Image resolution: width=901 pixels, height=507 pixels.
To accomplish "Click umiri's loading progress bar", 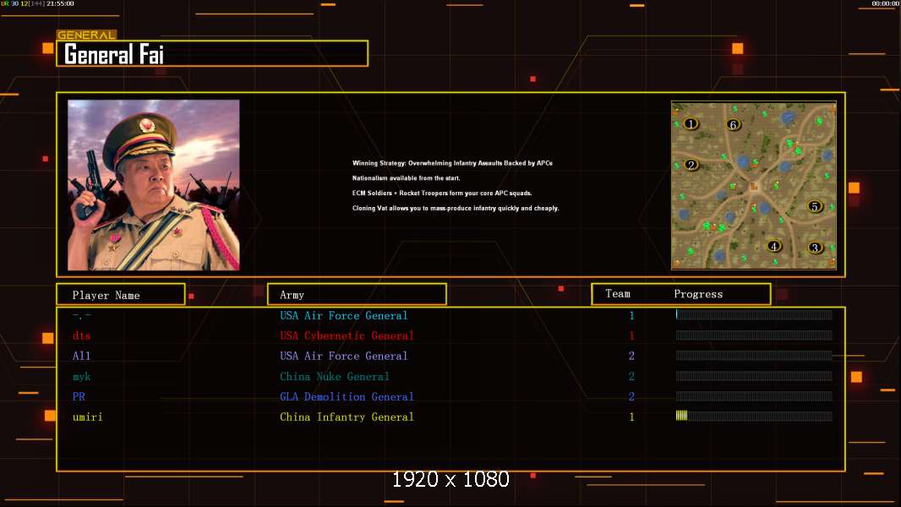I will click(754, 416).
